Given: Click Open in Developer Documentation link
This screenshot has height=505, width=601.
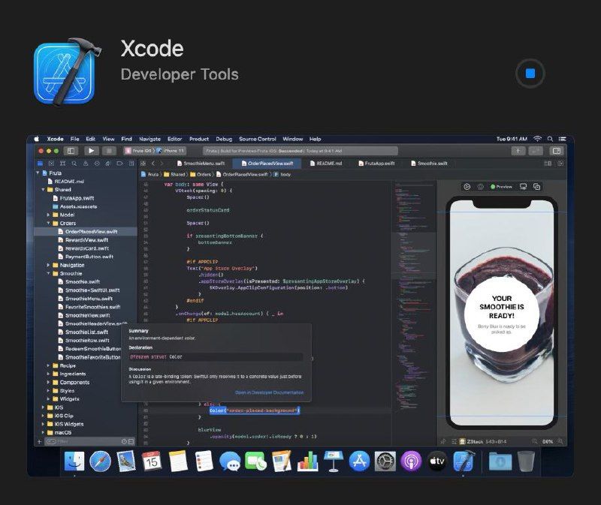Looking at the screenshot, I should [x=269, y=392].
